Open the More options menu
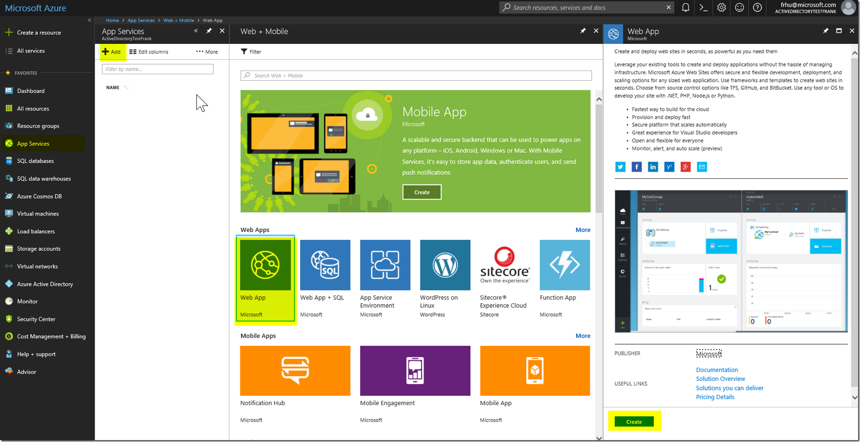 coord(207,52)
